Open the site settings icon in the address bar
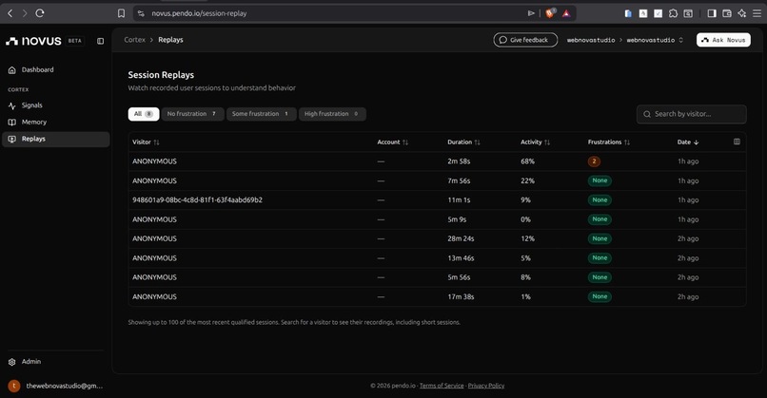The width and height of the screenshot is (767, 398). point(141,13)
